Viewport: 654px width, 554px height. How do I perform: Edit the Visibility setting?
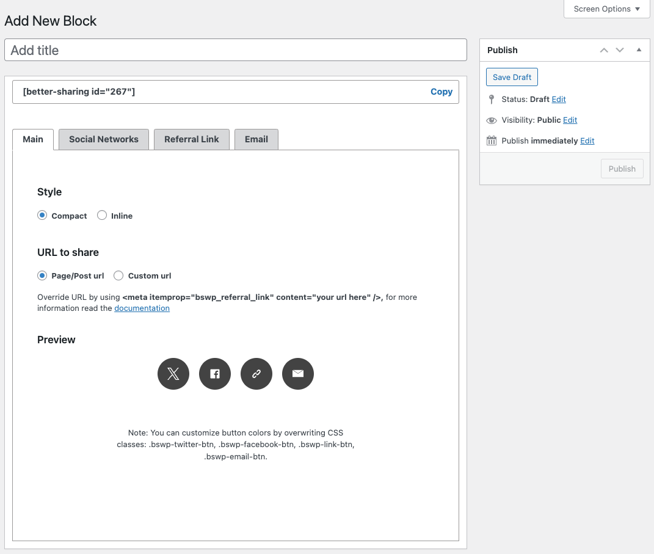570,120
